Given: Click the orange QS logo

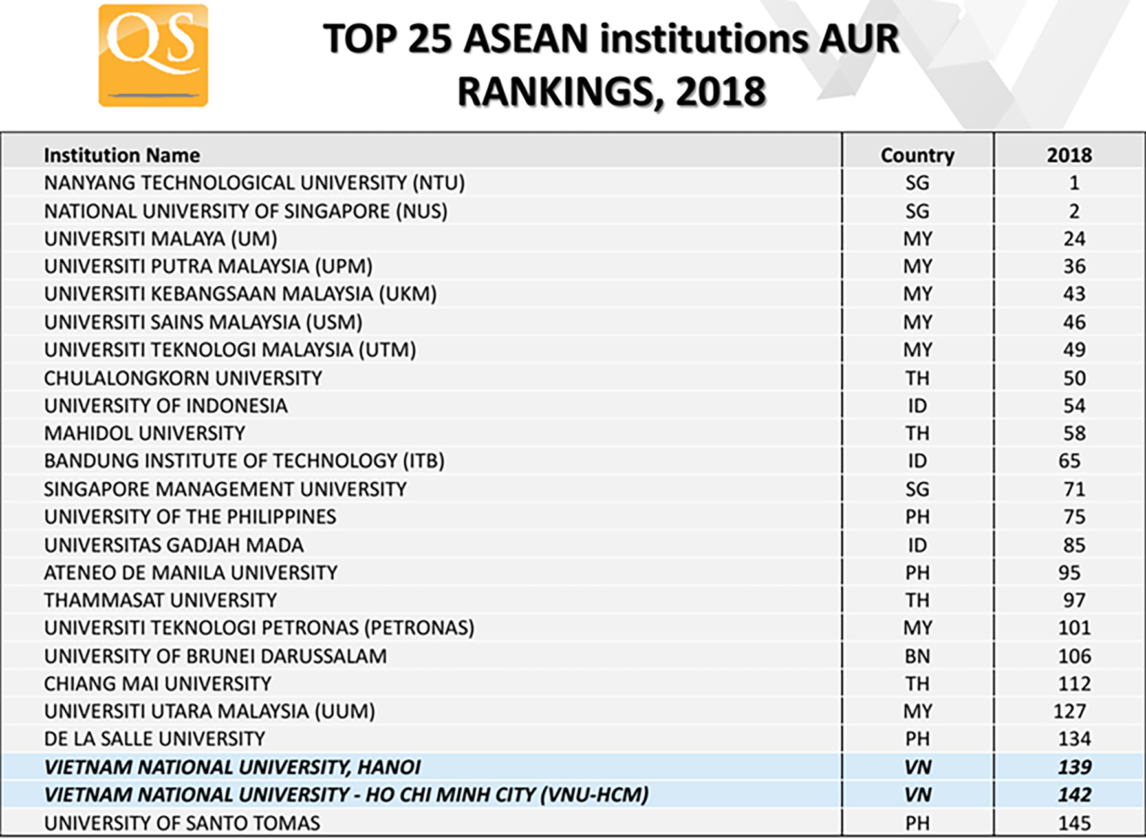Looking at the screenshot, I should [x=153, y=56].
